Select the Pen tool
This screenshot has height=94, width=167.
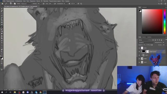[2, 40]
